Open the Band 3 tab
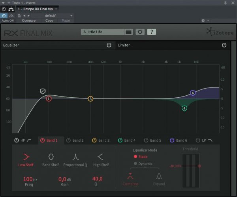 click(x=104, y=140)
